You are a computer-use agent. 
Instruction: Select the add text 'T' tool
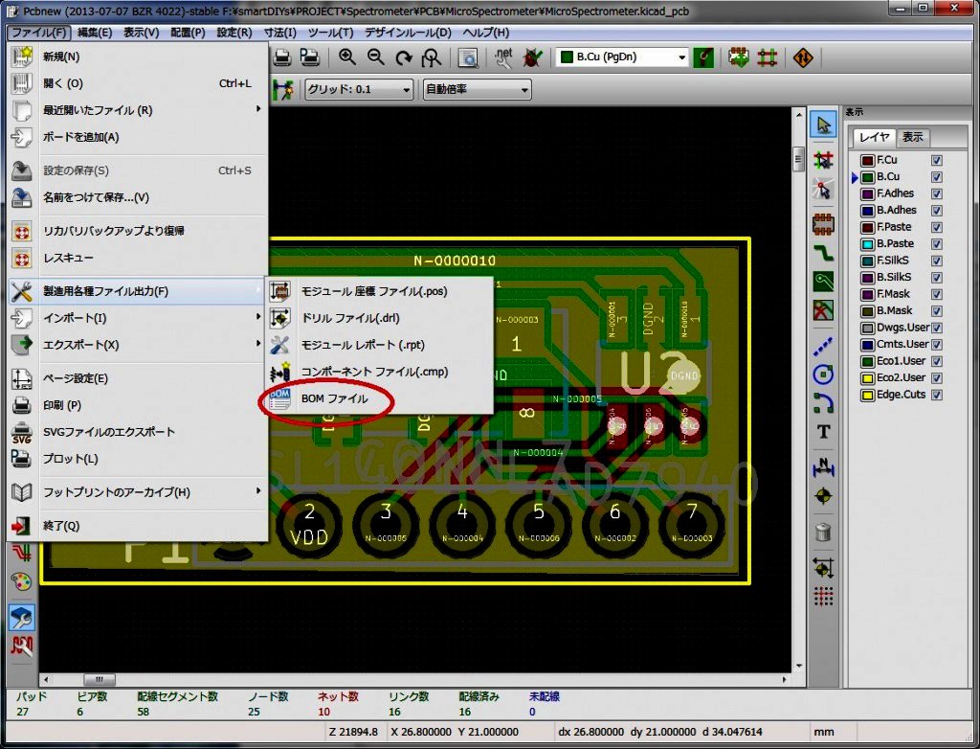822,432
